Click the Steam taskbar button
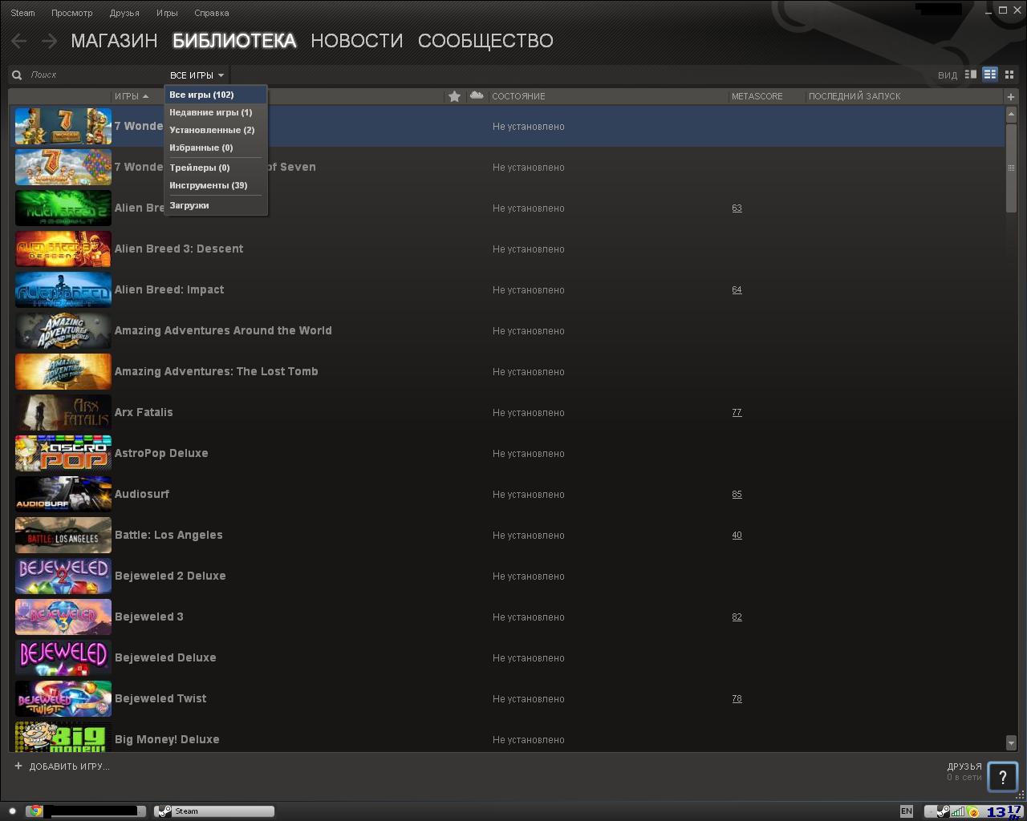This screenshot has width=1027, height=821. (x=214, y=811)
